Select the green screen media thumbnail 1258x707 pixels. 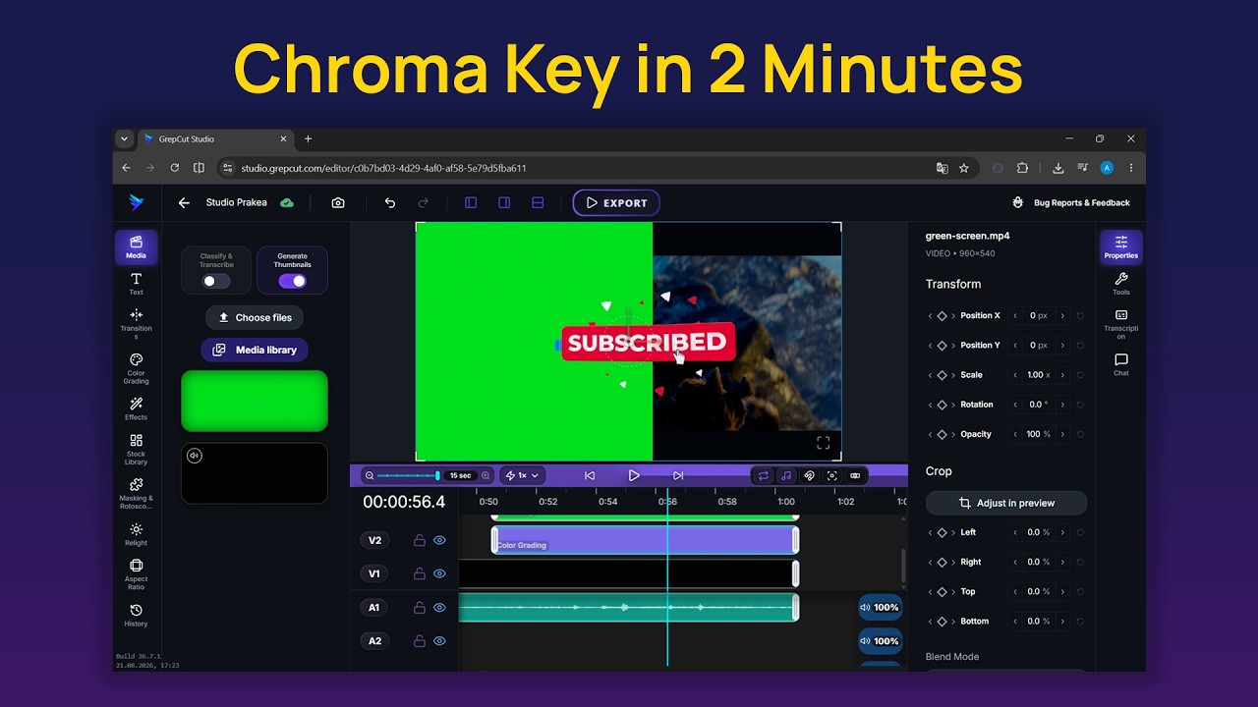pos(255,401)
